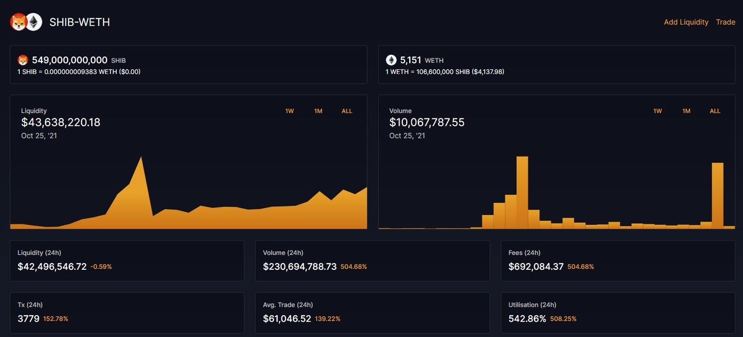Viewport: 743px width, 337px height.
Task: Click the WETH icon next to 5,151
Action: pos(391,59)
